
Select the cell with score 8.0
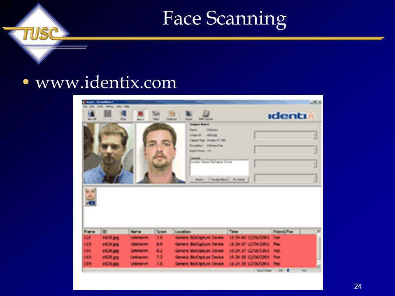160,244
